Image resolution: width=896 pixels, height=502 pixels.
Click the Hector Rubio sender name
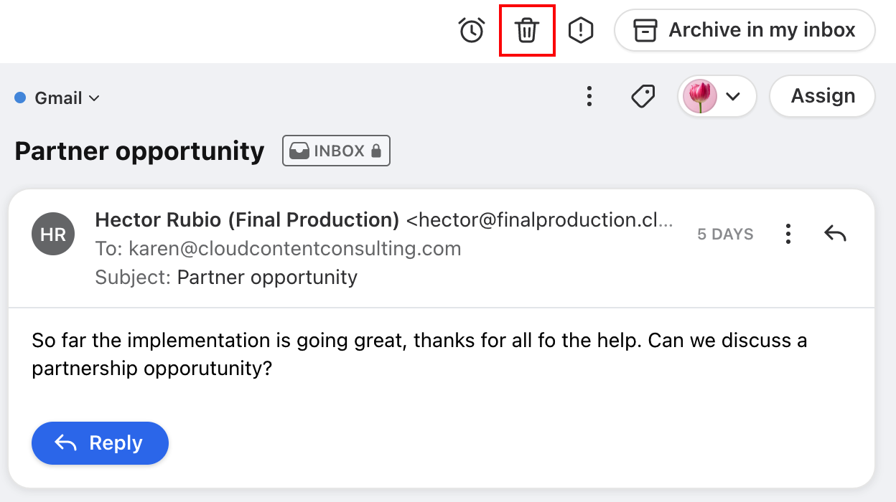tap(247, 219)
